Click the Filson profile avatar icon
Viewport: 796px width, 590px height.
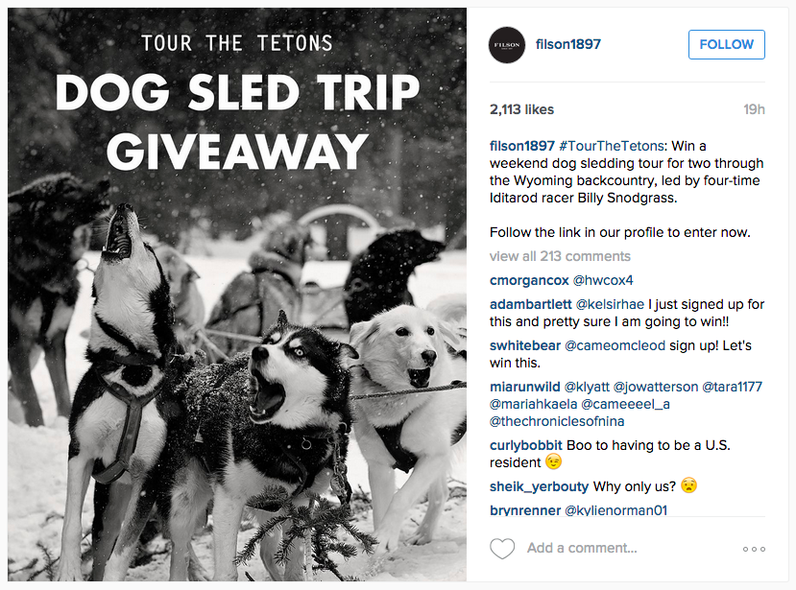pyautogui.click(x=507, y=45)
